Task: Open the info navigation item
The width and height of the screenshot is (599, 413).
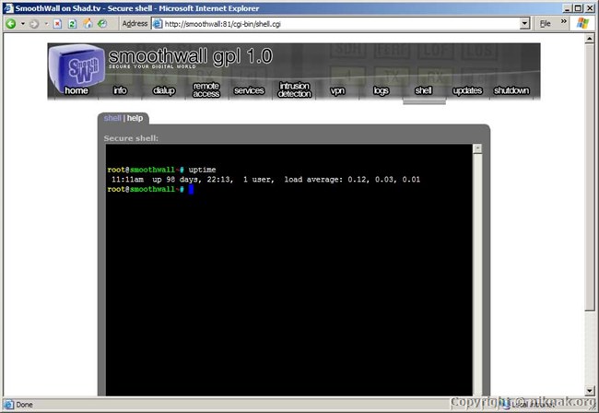Action: 120,90
